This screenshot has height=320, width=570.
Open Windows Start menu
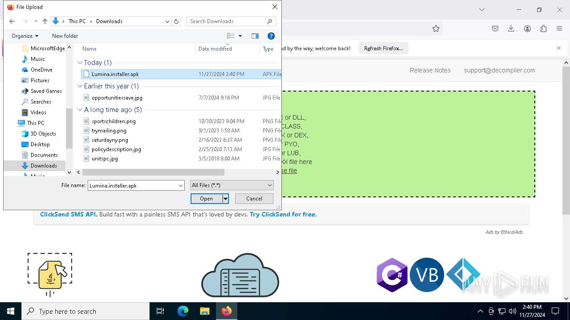11,311
